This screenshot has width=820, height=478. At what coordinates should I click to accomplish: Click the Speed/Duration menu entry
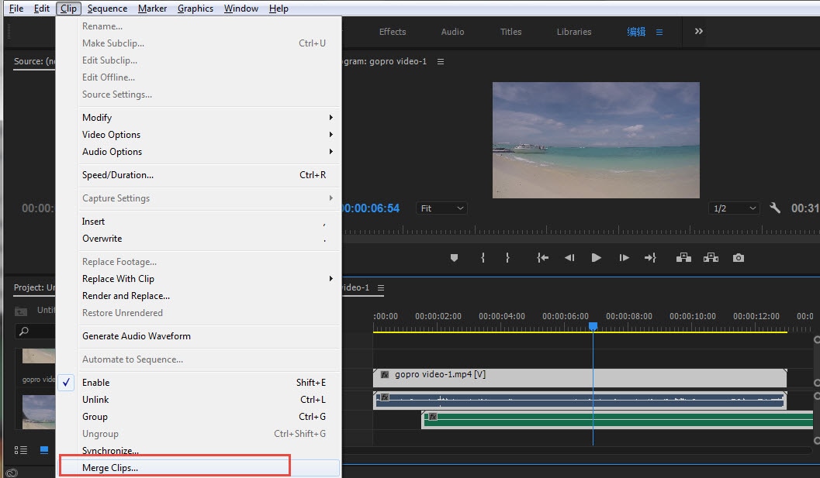point(118,175)
